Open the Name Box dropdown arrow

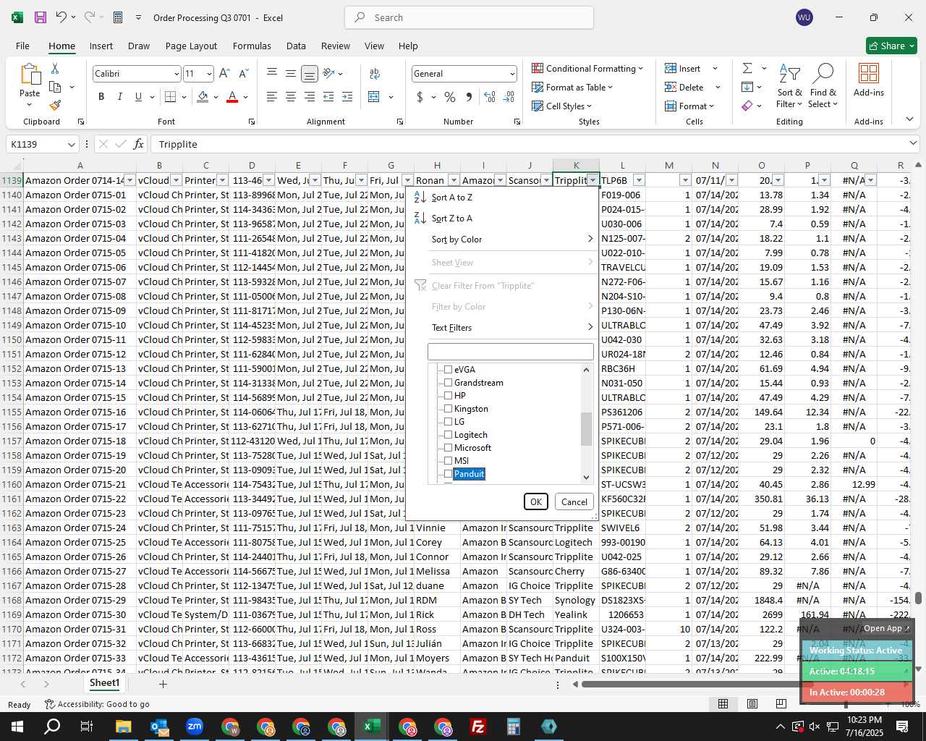pos(71,144)
